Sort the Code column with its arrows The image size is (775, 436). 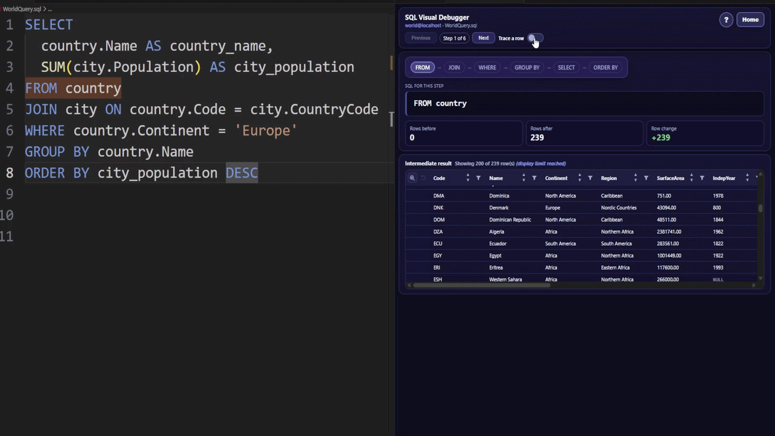[x=467, y=178]
